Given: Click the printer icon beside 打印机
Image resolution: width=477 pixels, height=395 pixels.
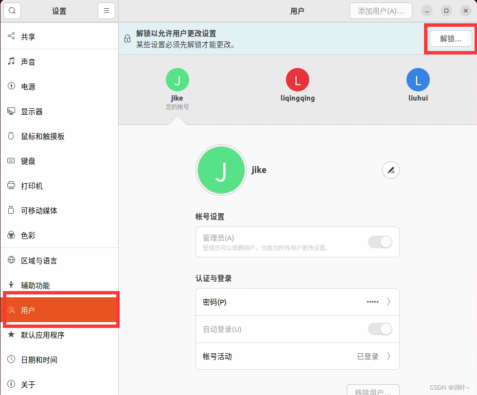Looking at the screenshot, I should (x=11, y=185).
